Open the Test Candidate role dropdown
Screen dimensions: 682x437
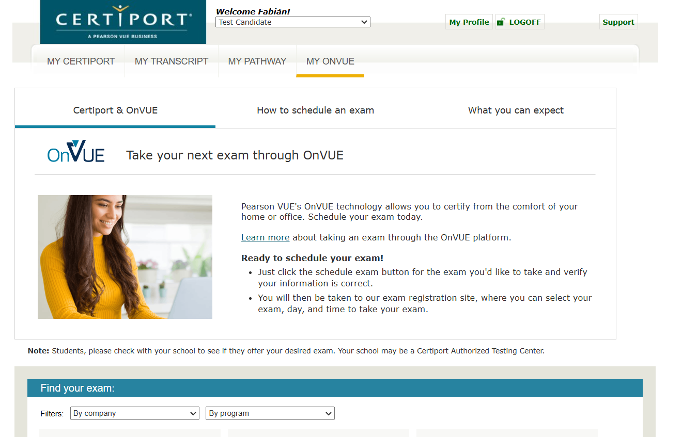(x=292, y=22)
